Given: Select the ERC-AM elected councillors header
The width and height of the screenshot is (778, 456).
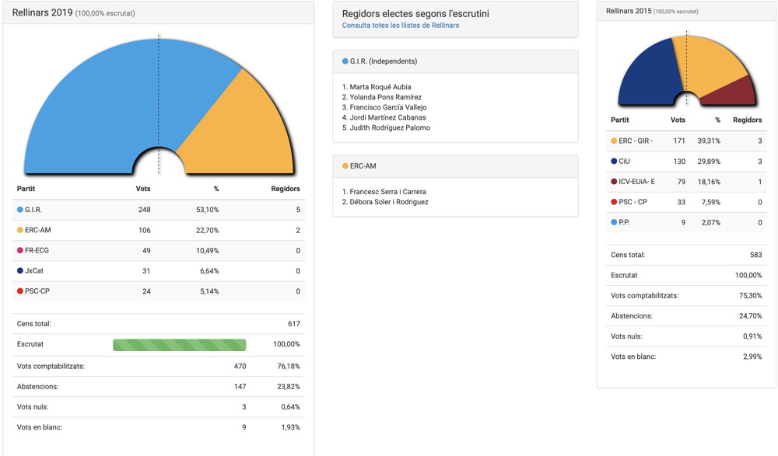Looking at the screenshot, I should 363,166.
